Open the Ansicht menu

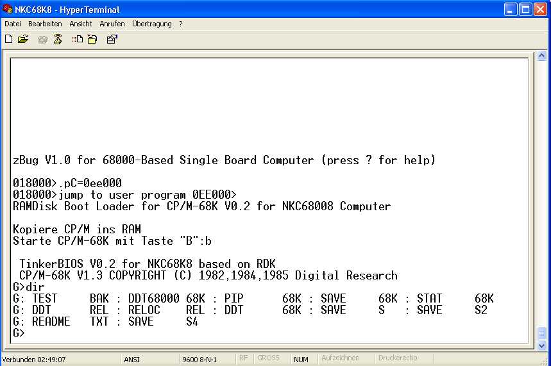[x=80, y=24]
